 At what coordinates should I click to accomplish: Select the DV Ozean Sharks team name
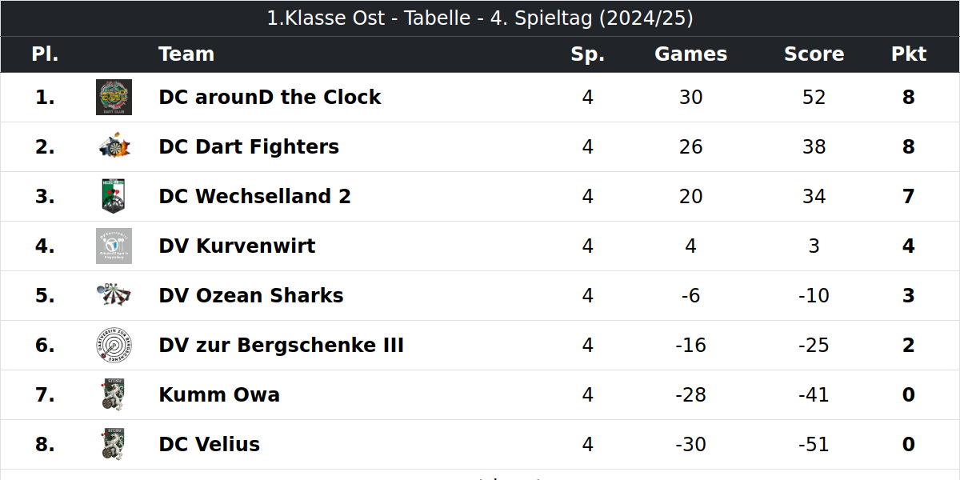[x=251, y=296]
